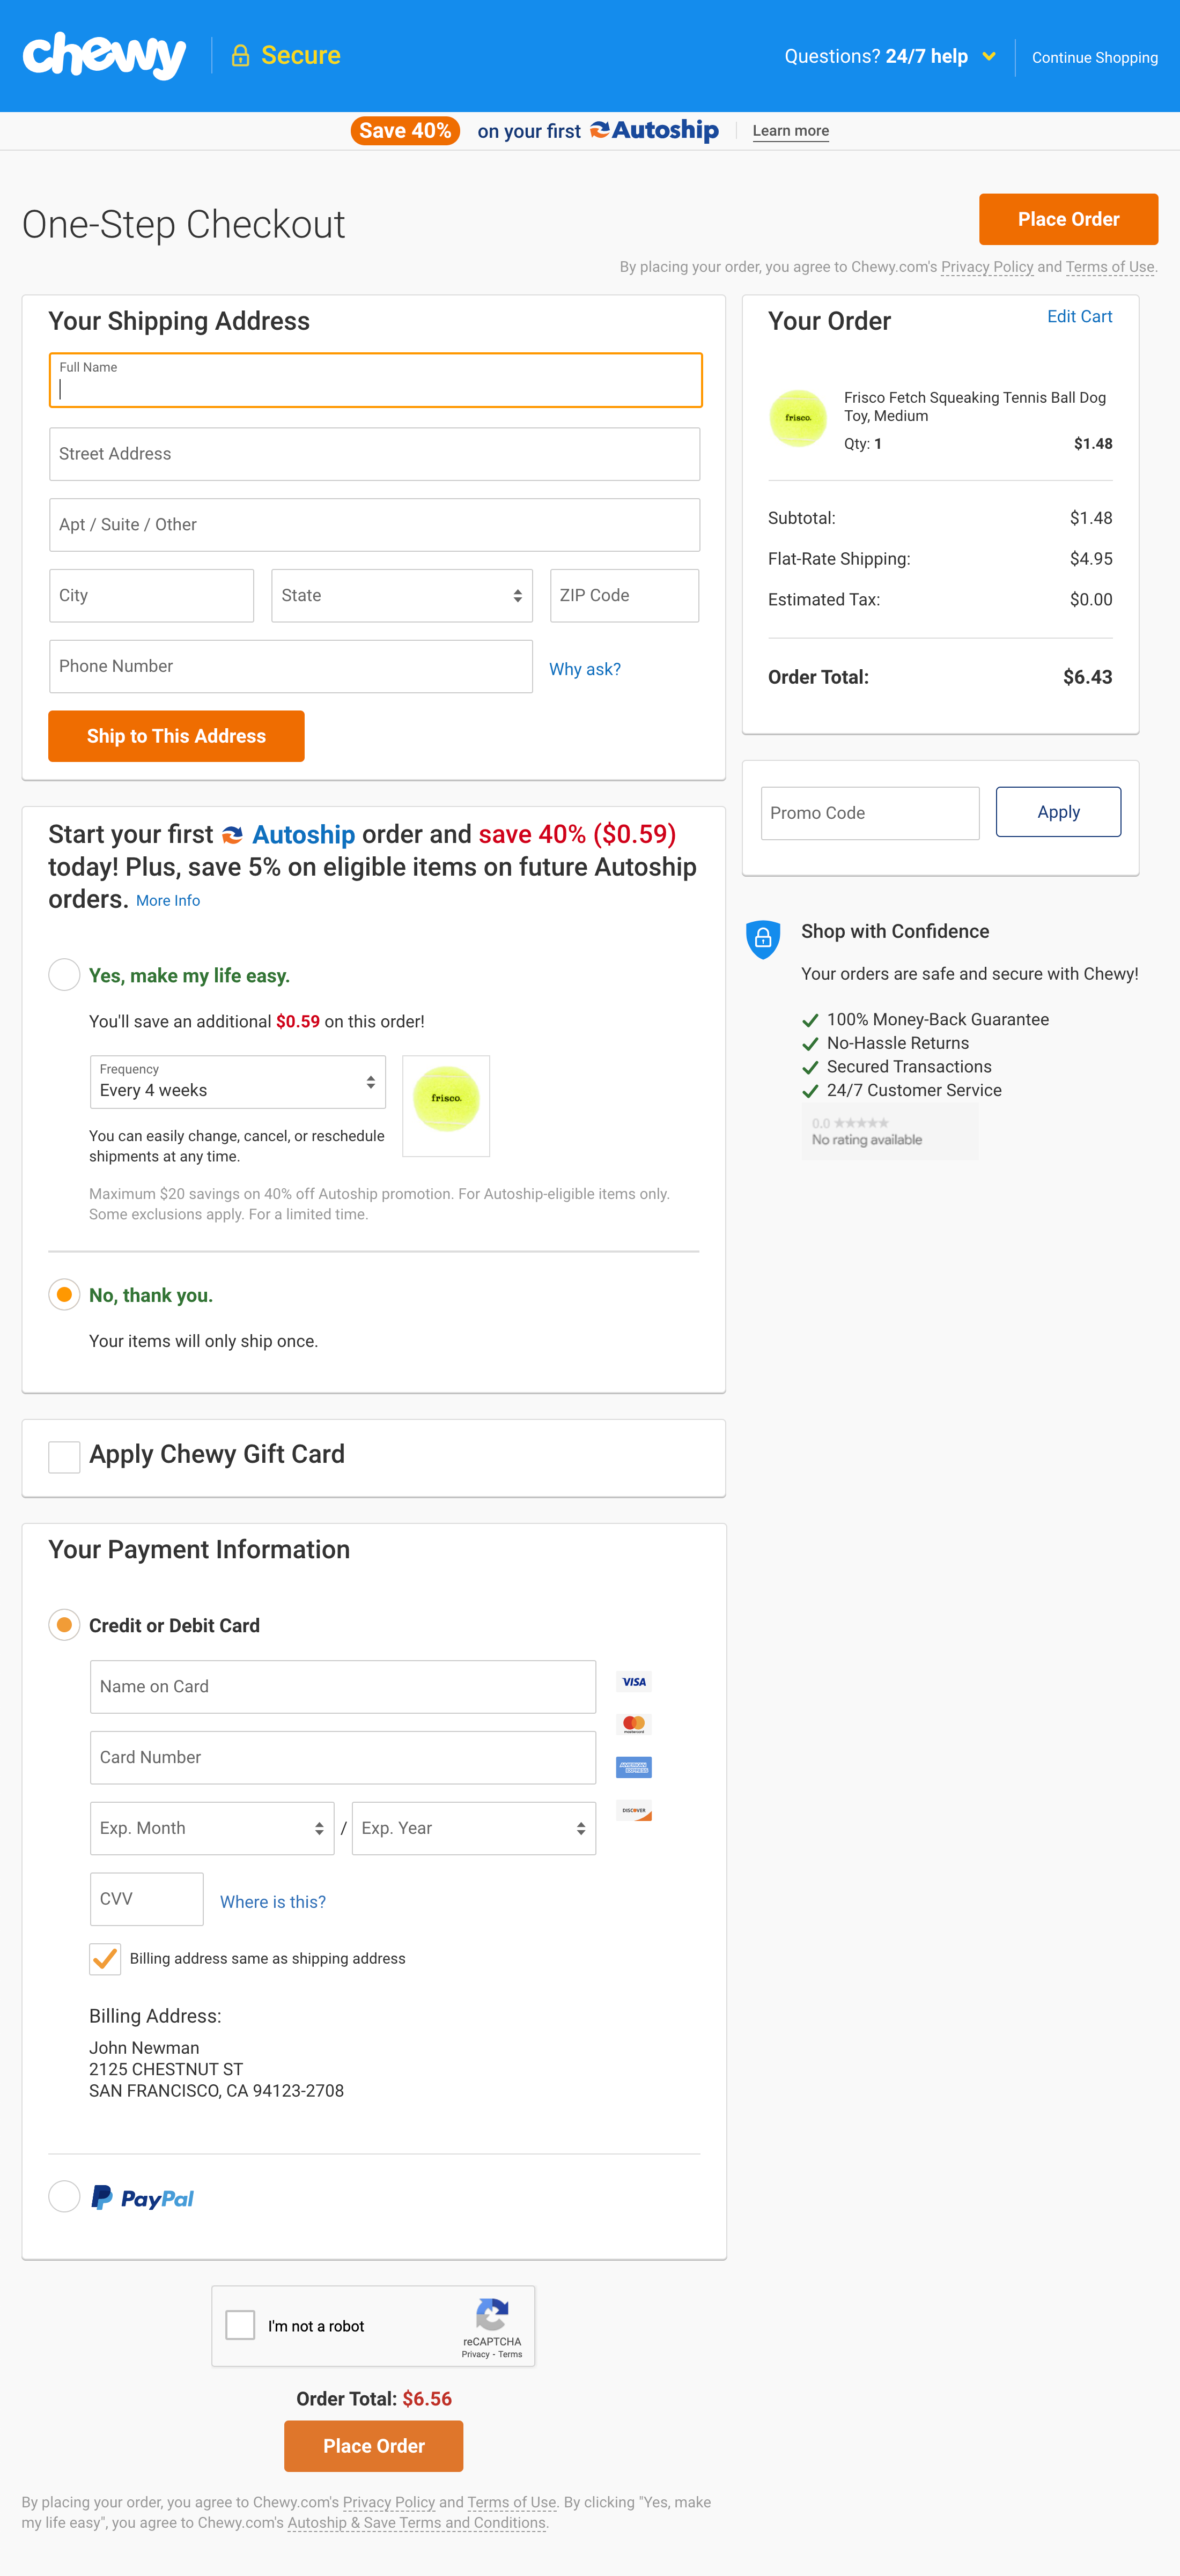The height and width of the screenshot is (2576, 1180).
Task: Expand the Autoship Frequency dropdown
Action: coord(238,1082)
